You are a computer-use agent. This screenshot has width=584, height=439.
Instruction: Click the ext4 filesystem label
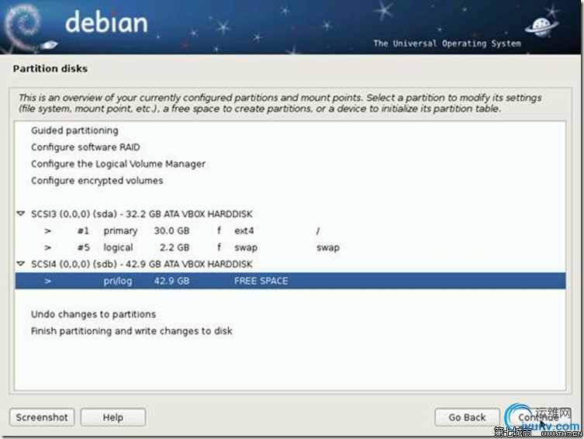pyautogui.click(x=244, y=231)
